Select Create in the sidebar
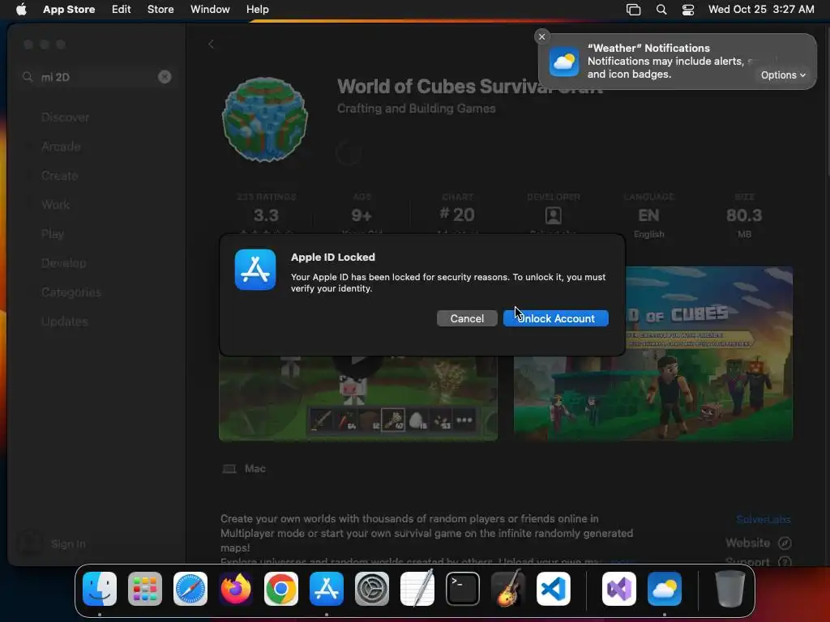Screen dimensions: 830x622 pyautogui.click(x=60, y=176)
